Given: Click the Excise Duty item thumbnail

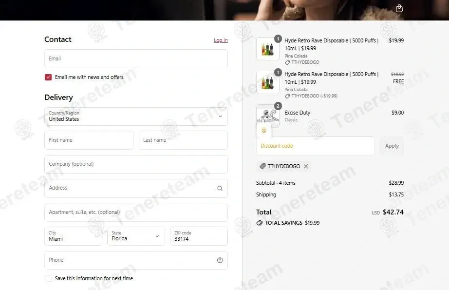Looking at the screenshot, I should pyautogui.click(x=268, y=116).
